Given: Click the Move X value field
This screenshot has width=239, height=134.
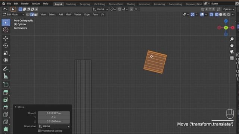Looking at the screenshot, I should click(x=54, y=113).
